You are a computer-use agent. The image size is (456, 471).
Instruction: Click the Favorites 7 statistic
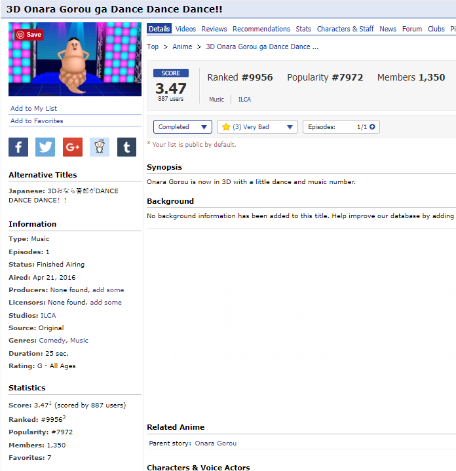(x=30, y=458)
